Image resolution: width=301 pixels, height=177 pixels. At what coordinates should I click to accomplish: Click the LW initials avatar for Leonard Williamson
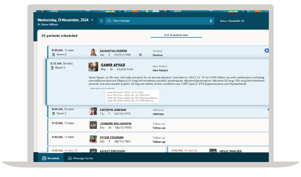click(x=93, y=125)
